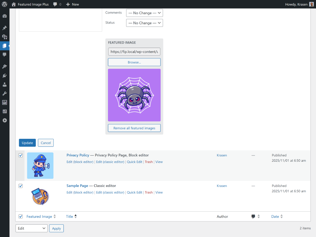
Task: Open the New menu in admin bar
Action: pos(72,4)
